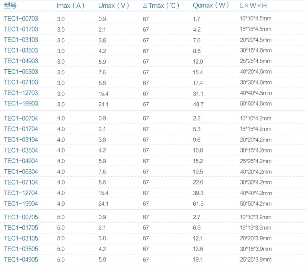Open the TEC1-19904 product link
Viewport: 307px width, 265px height.
21,203
